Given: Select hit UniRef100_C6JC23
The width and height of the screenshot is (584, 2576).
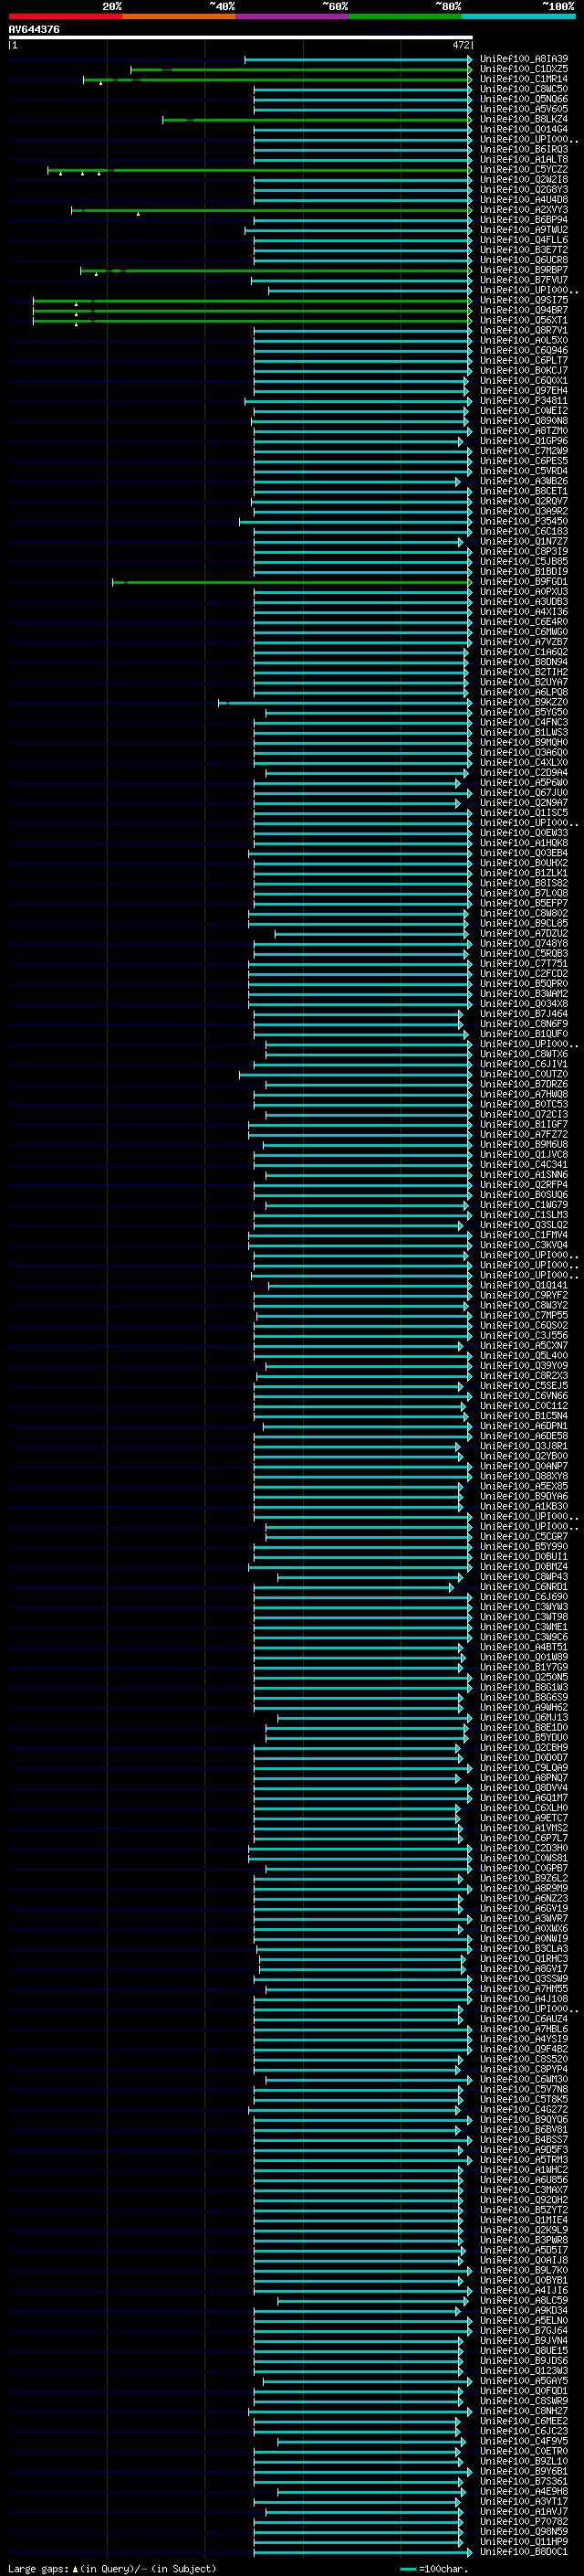Looking at the screenshot, I should 524,2431.
